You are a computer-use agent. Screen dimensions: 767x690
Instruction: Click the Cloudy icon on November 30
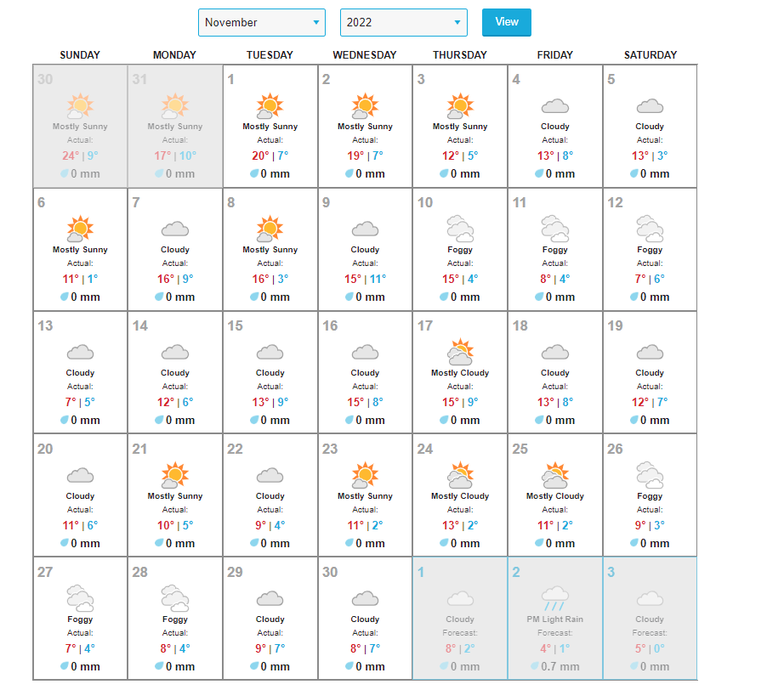[365, 598]
